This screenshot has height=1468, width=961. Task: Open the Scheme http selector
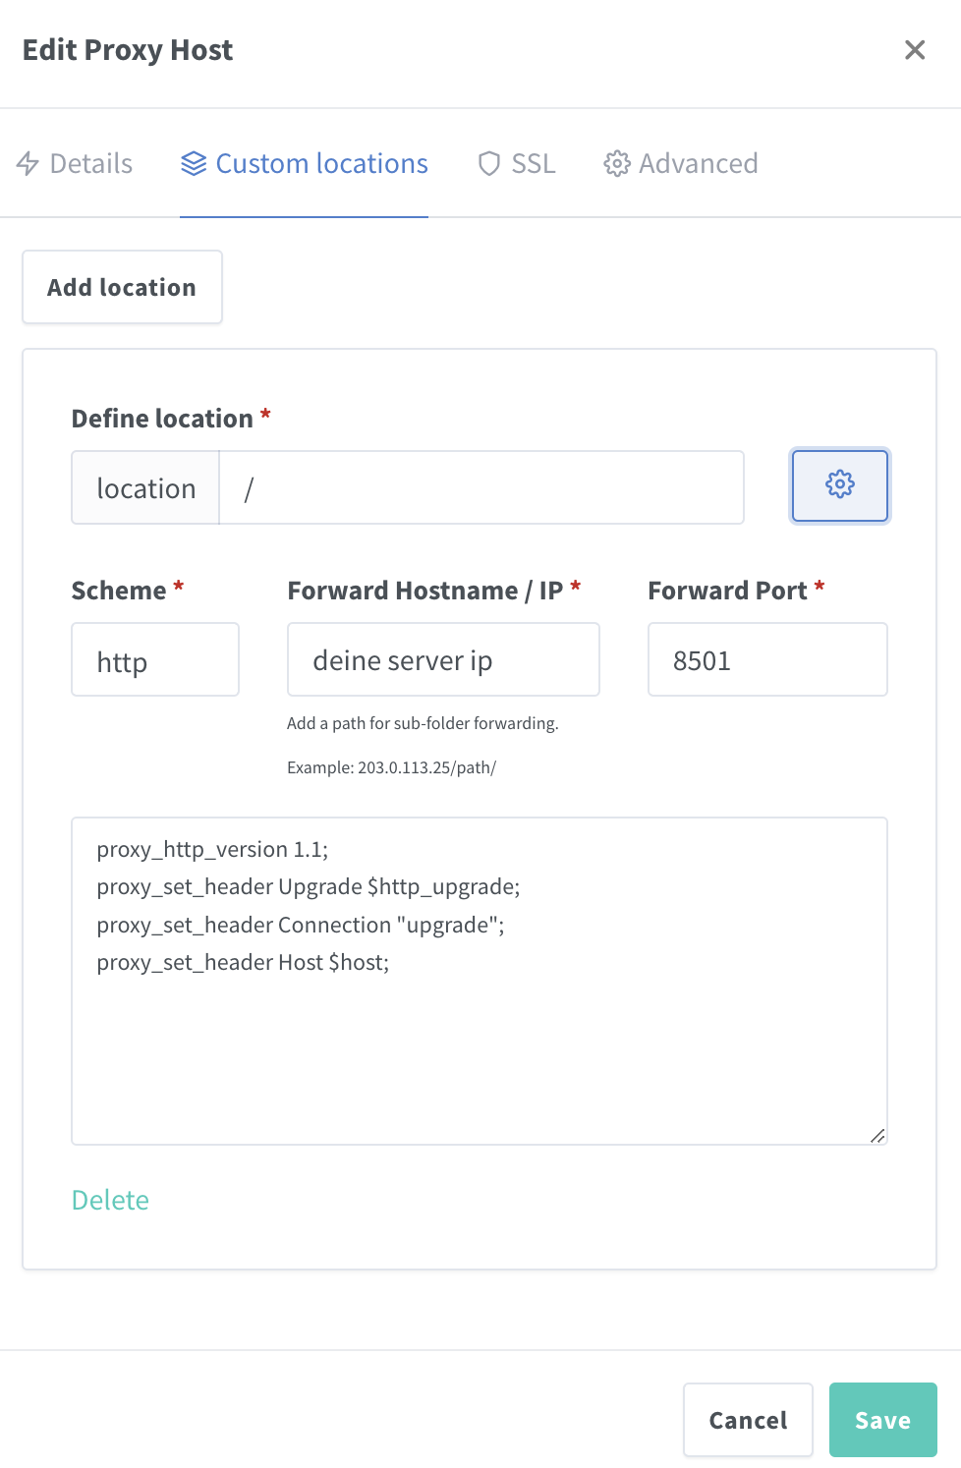155,659
